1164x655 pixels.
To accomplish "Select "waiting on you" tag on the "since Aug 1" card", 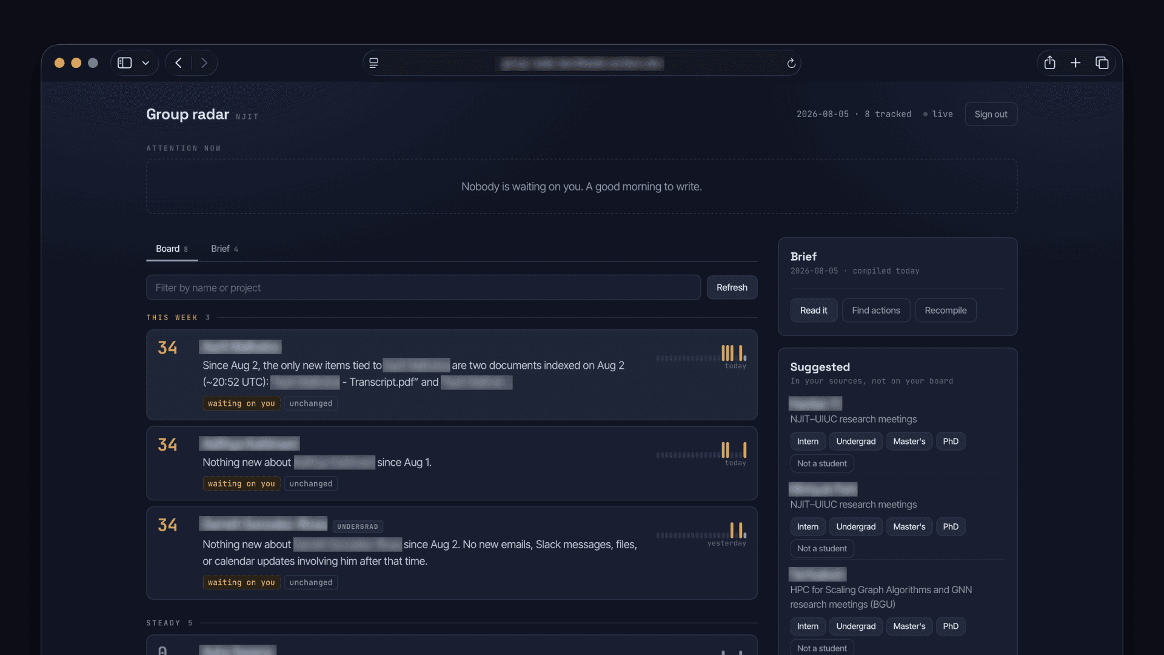I will point(241,483).
